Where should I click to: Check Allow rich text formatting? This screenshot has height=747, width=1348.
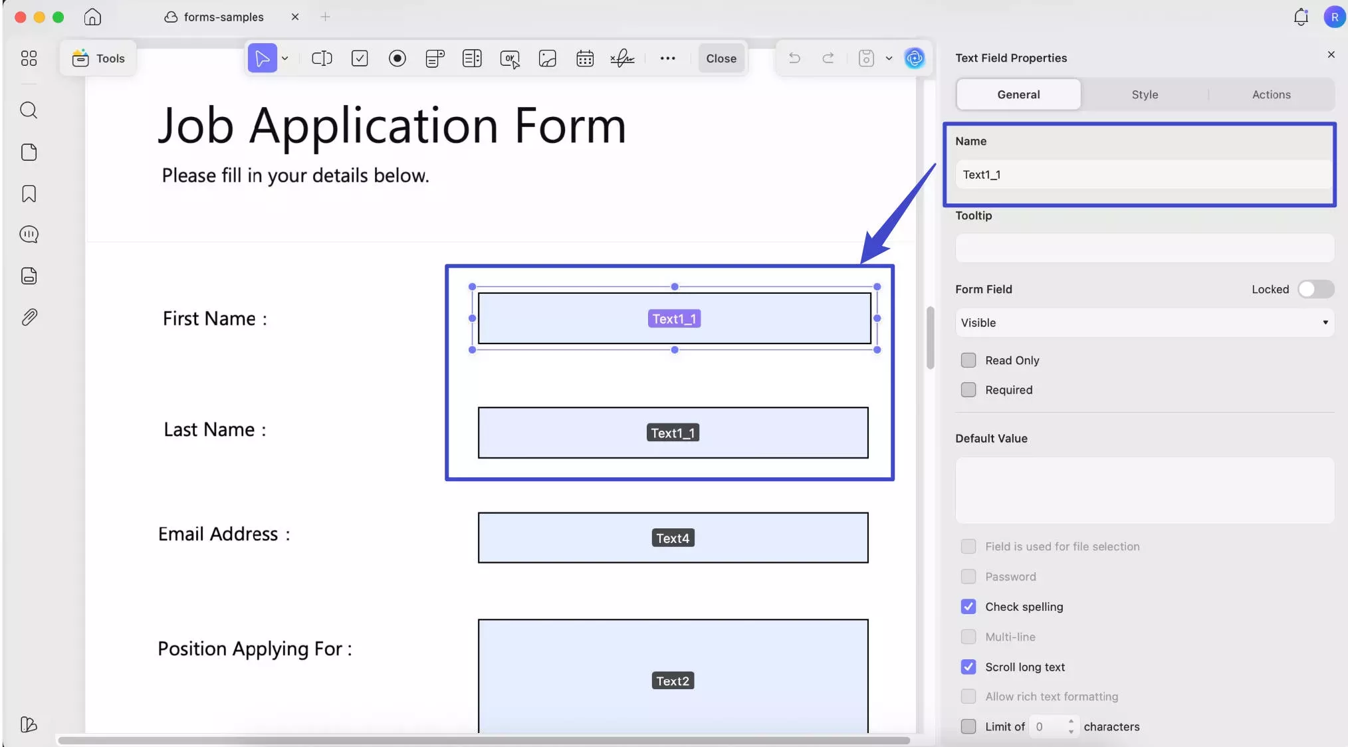click(968, 696)
